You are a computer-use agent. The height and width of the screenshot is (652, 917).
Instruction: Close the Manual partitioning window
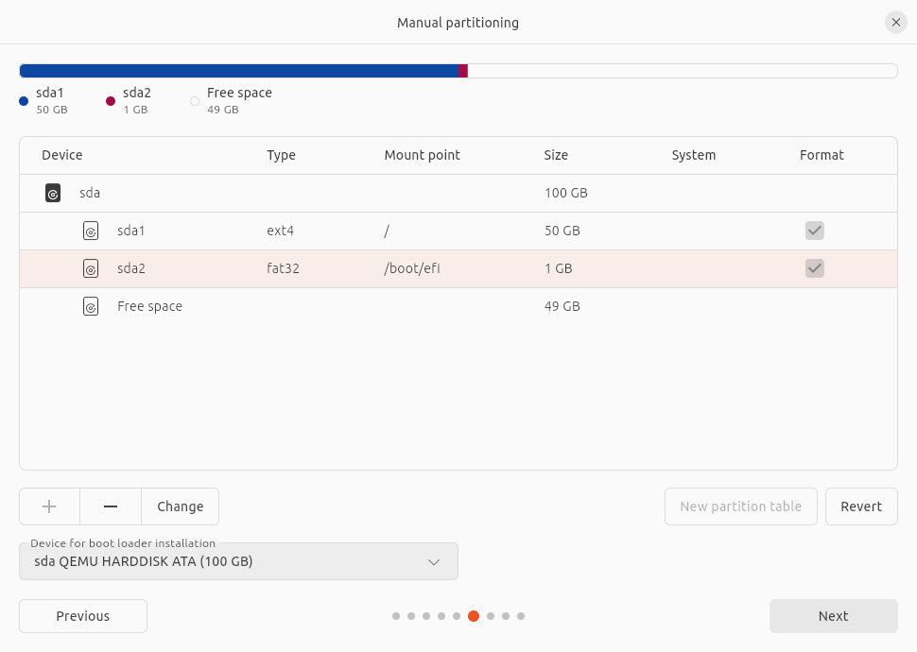click(x=896, y=23)
